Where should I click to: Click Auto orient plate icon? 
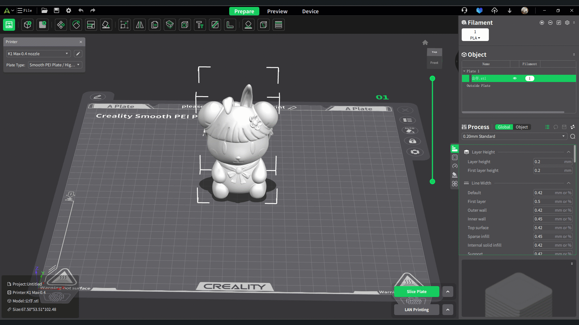(410, 130)
